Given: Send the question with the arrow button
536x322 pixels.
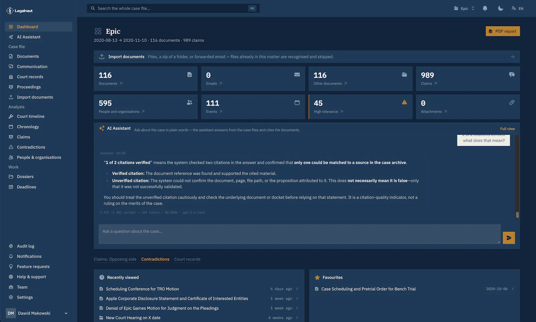Looking at the screenshot, I should coord(509,238).
